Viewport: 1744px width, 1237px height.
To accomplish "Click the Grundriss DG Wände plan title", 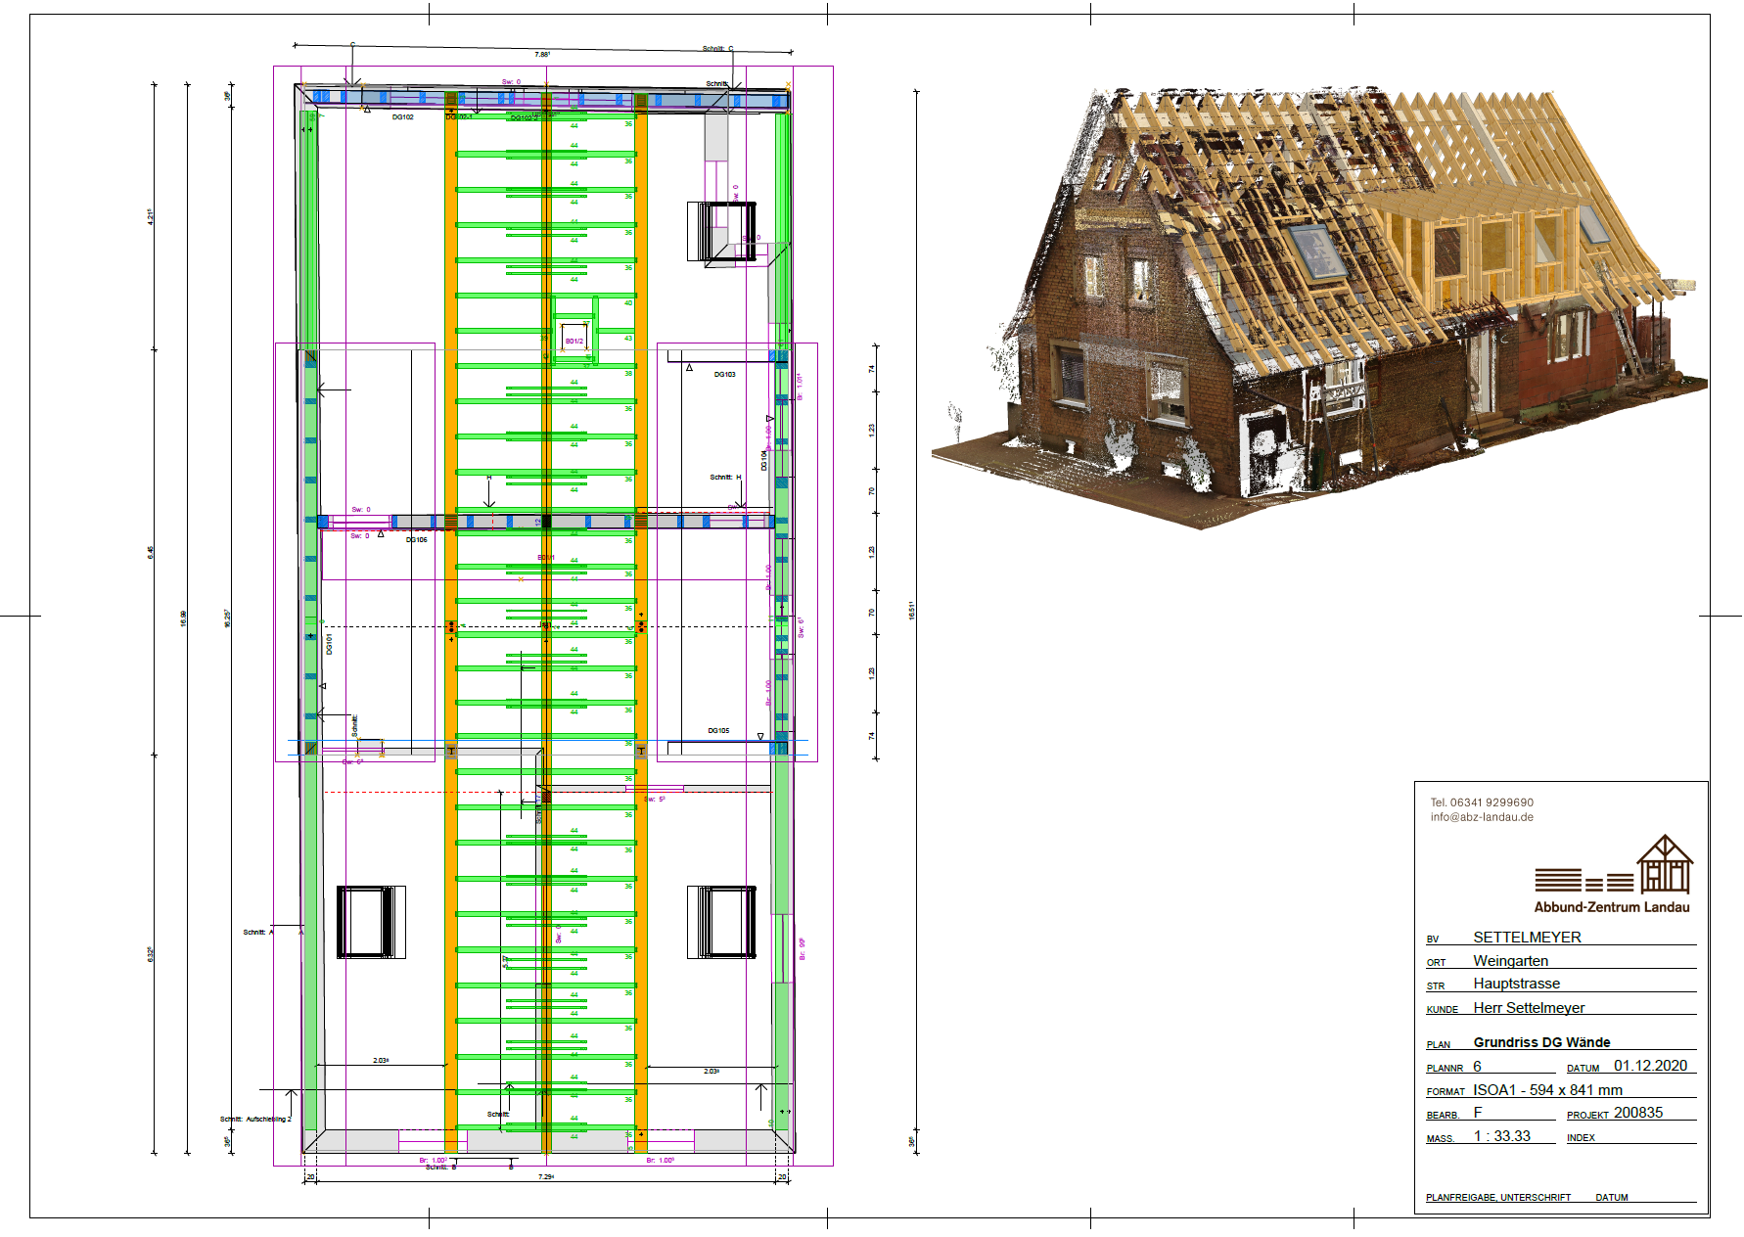I will coord(1541,1042).
